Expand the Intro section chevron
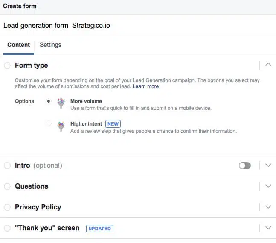Viewport: 276px width, 243px height. coord(268,166)
